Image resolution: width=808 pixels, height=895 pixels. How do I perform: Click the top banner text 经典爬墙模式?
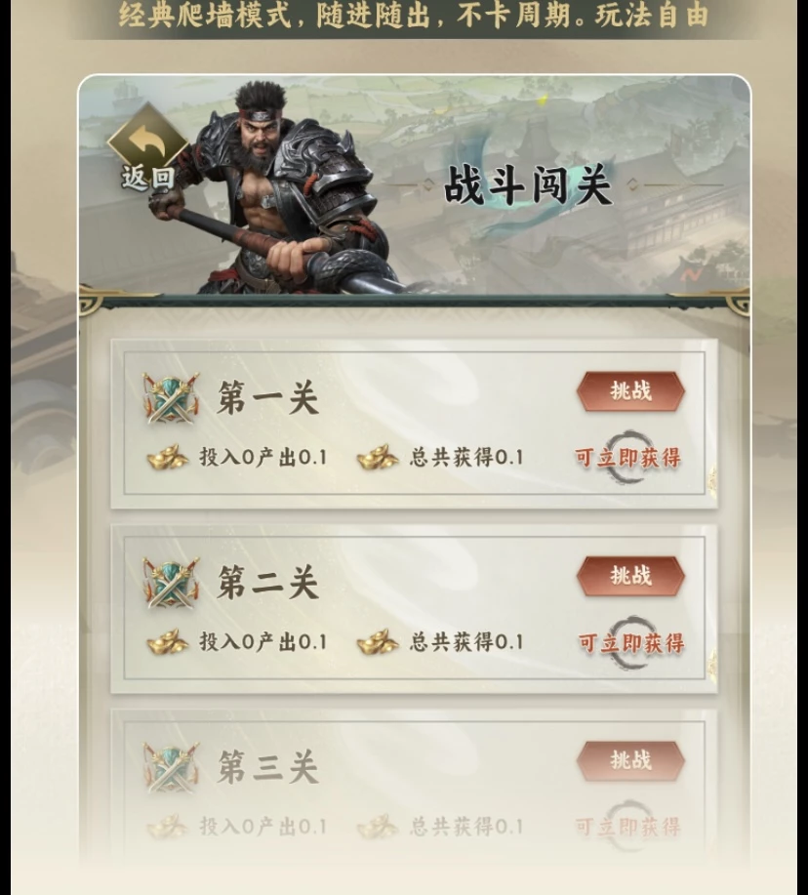click(205, 16)
